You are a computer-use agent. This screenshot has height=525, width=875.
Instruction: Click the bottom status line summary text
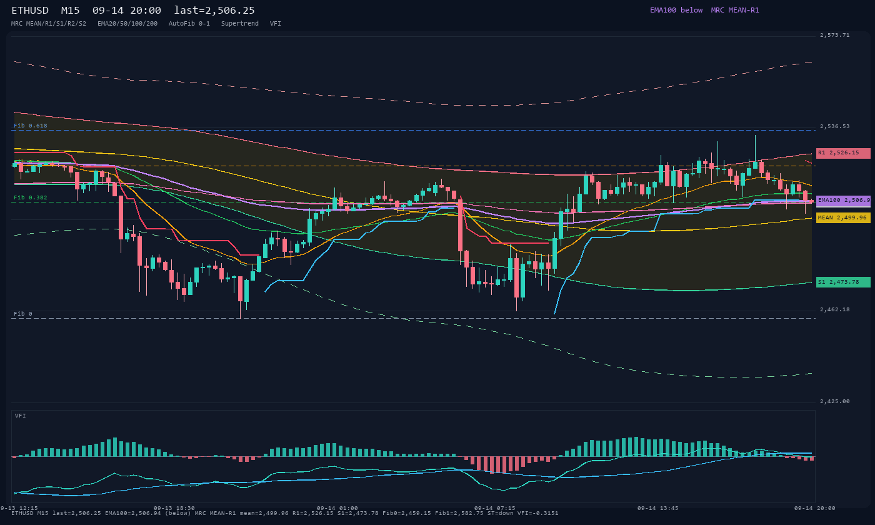click(285, 513)
